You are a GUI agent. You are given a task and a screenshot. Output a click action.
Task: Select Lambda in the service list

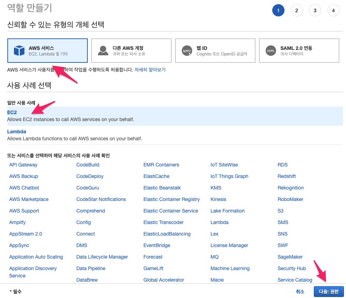(x=219, y=223)
